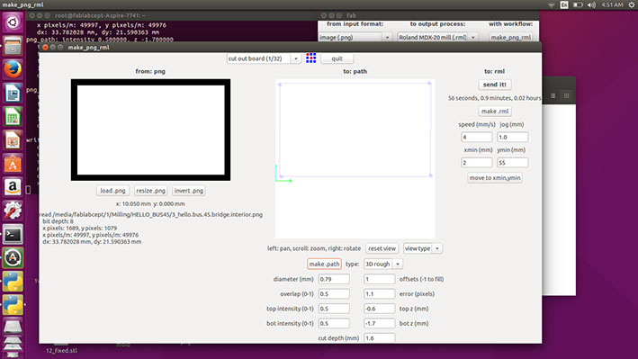Open Ubuntu Dash search in dock
638x359 pixels.
[x=13, y=22]
